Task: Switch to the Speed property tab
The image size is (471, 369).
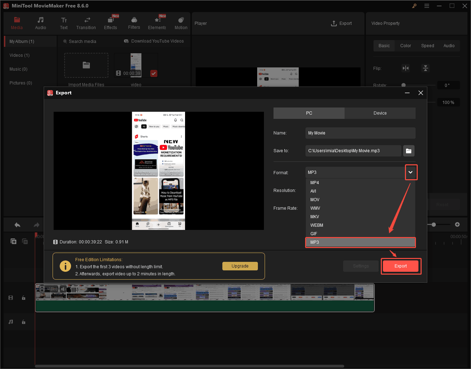Action: tap(428, 46)
